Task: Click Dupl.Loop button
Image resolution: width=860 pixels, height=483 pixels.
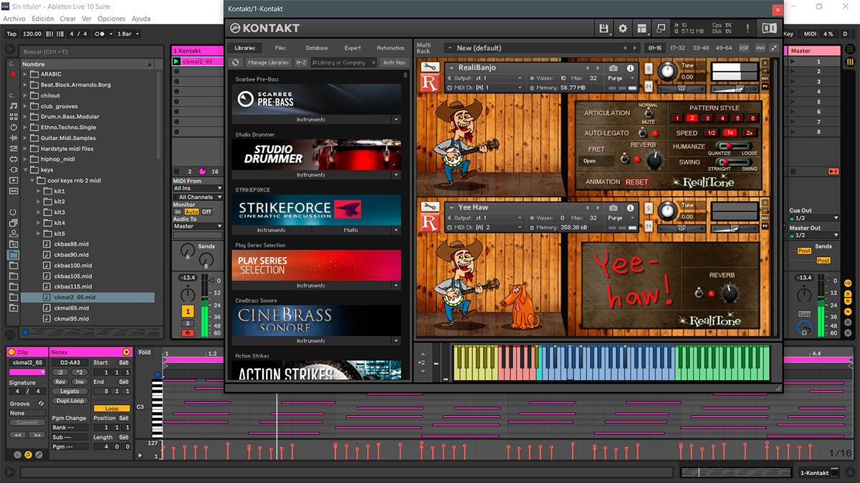Action: tap(70, 400)
